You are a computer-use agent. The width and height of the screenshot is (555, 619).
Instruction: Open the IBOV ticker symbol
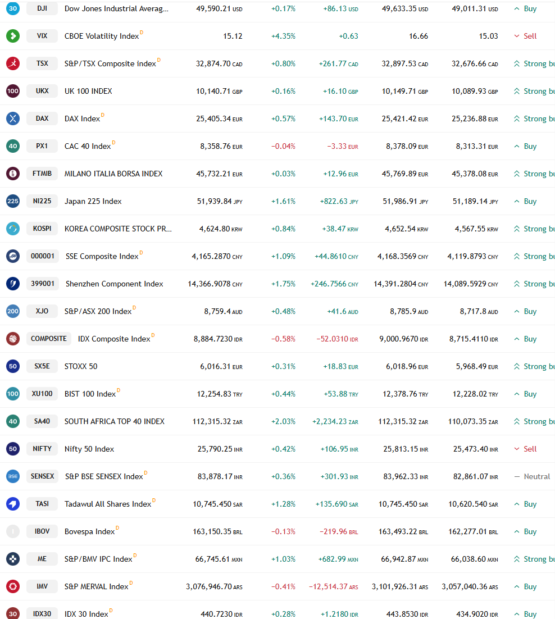click(x=42, y=531)
